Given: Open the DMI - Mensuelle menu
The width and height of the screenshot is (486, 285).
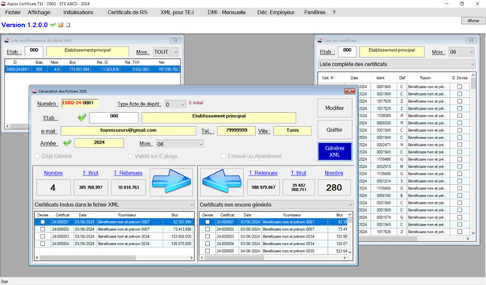Looking at the screenshot, I should tap(226, 12).
